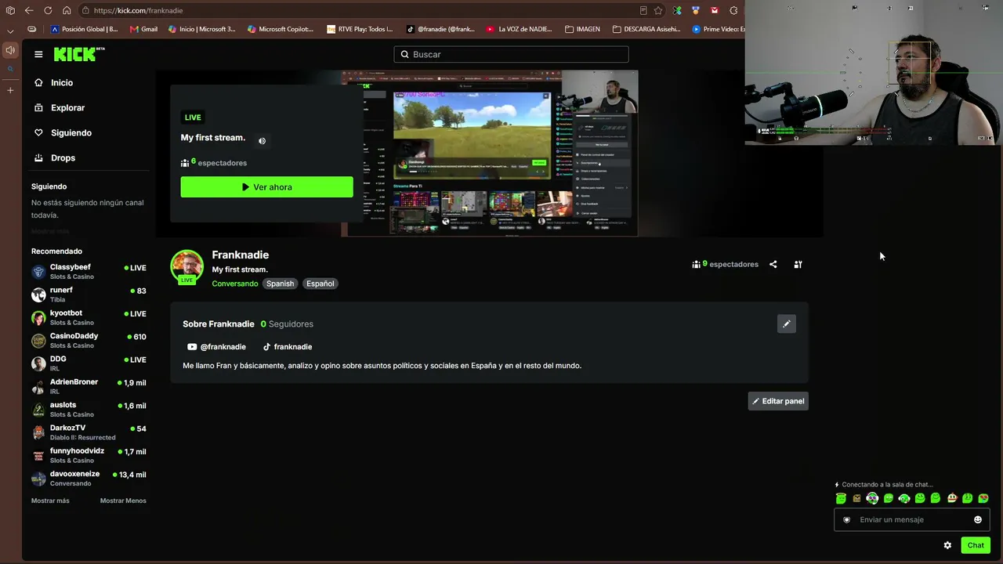Open the @franknadie YouTube link
Image resolution: width=1003 pixels, height=564 pixels.
click(x=216, y=346)
